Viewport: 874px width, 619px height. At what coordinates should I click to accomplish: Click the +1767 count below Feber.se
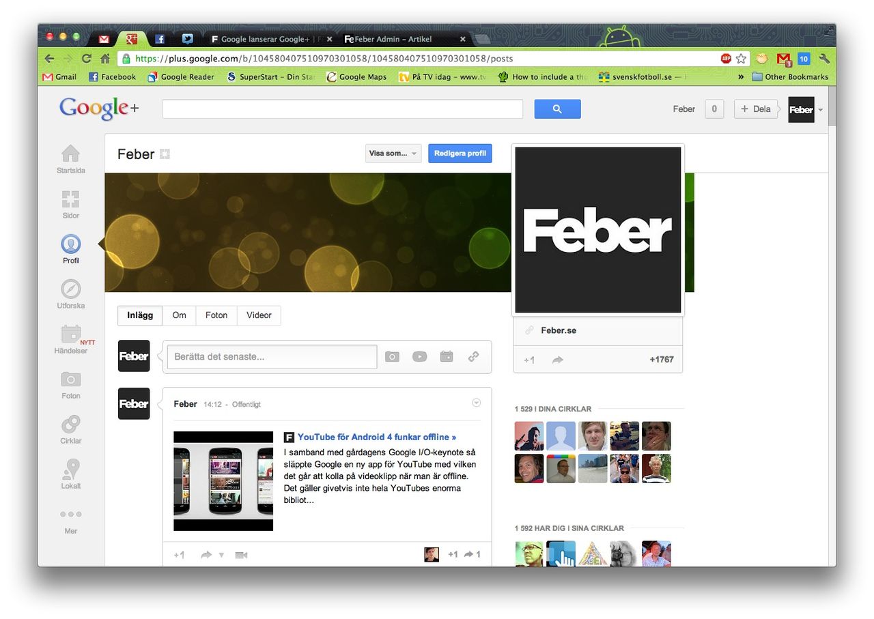(662, 360)
